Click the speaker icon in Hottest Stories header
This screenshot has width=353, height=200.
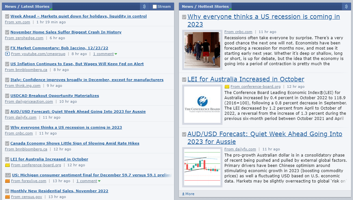[x=346, y=6]
